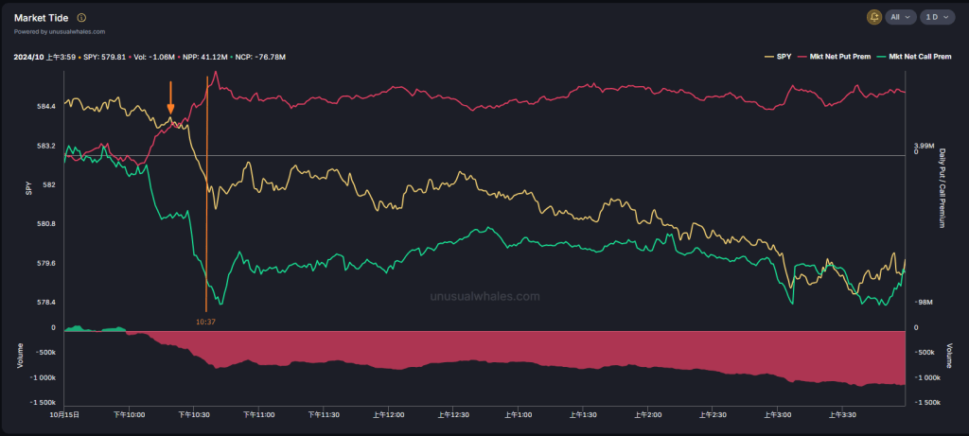
Task: Click the 10月15日 date axis label
Action: (x=63, y=414)
